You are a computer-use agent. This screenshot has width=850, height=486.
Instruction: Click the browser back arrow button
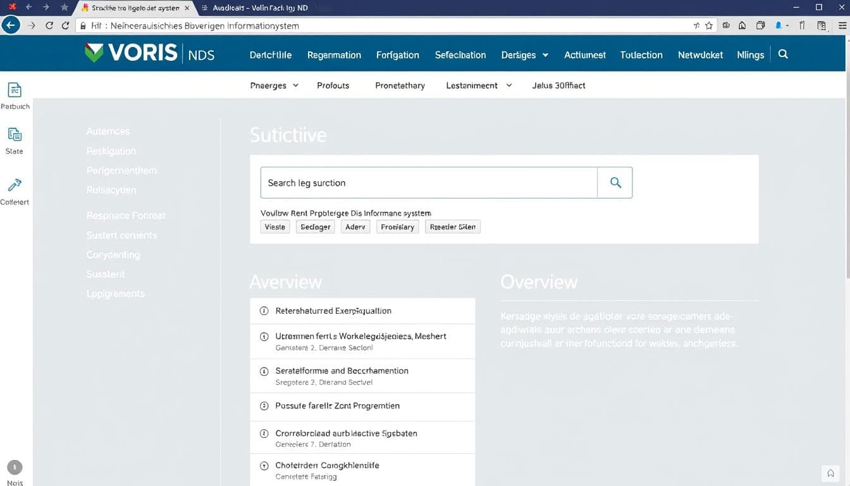point(11,25)
